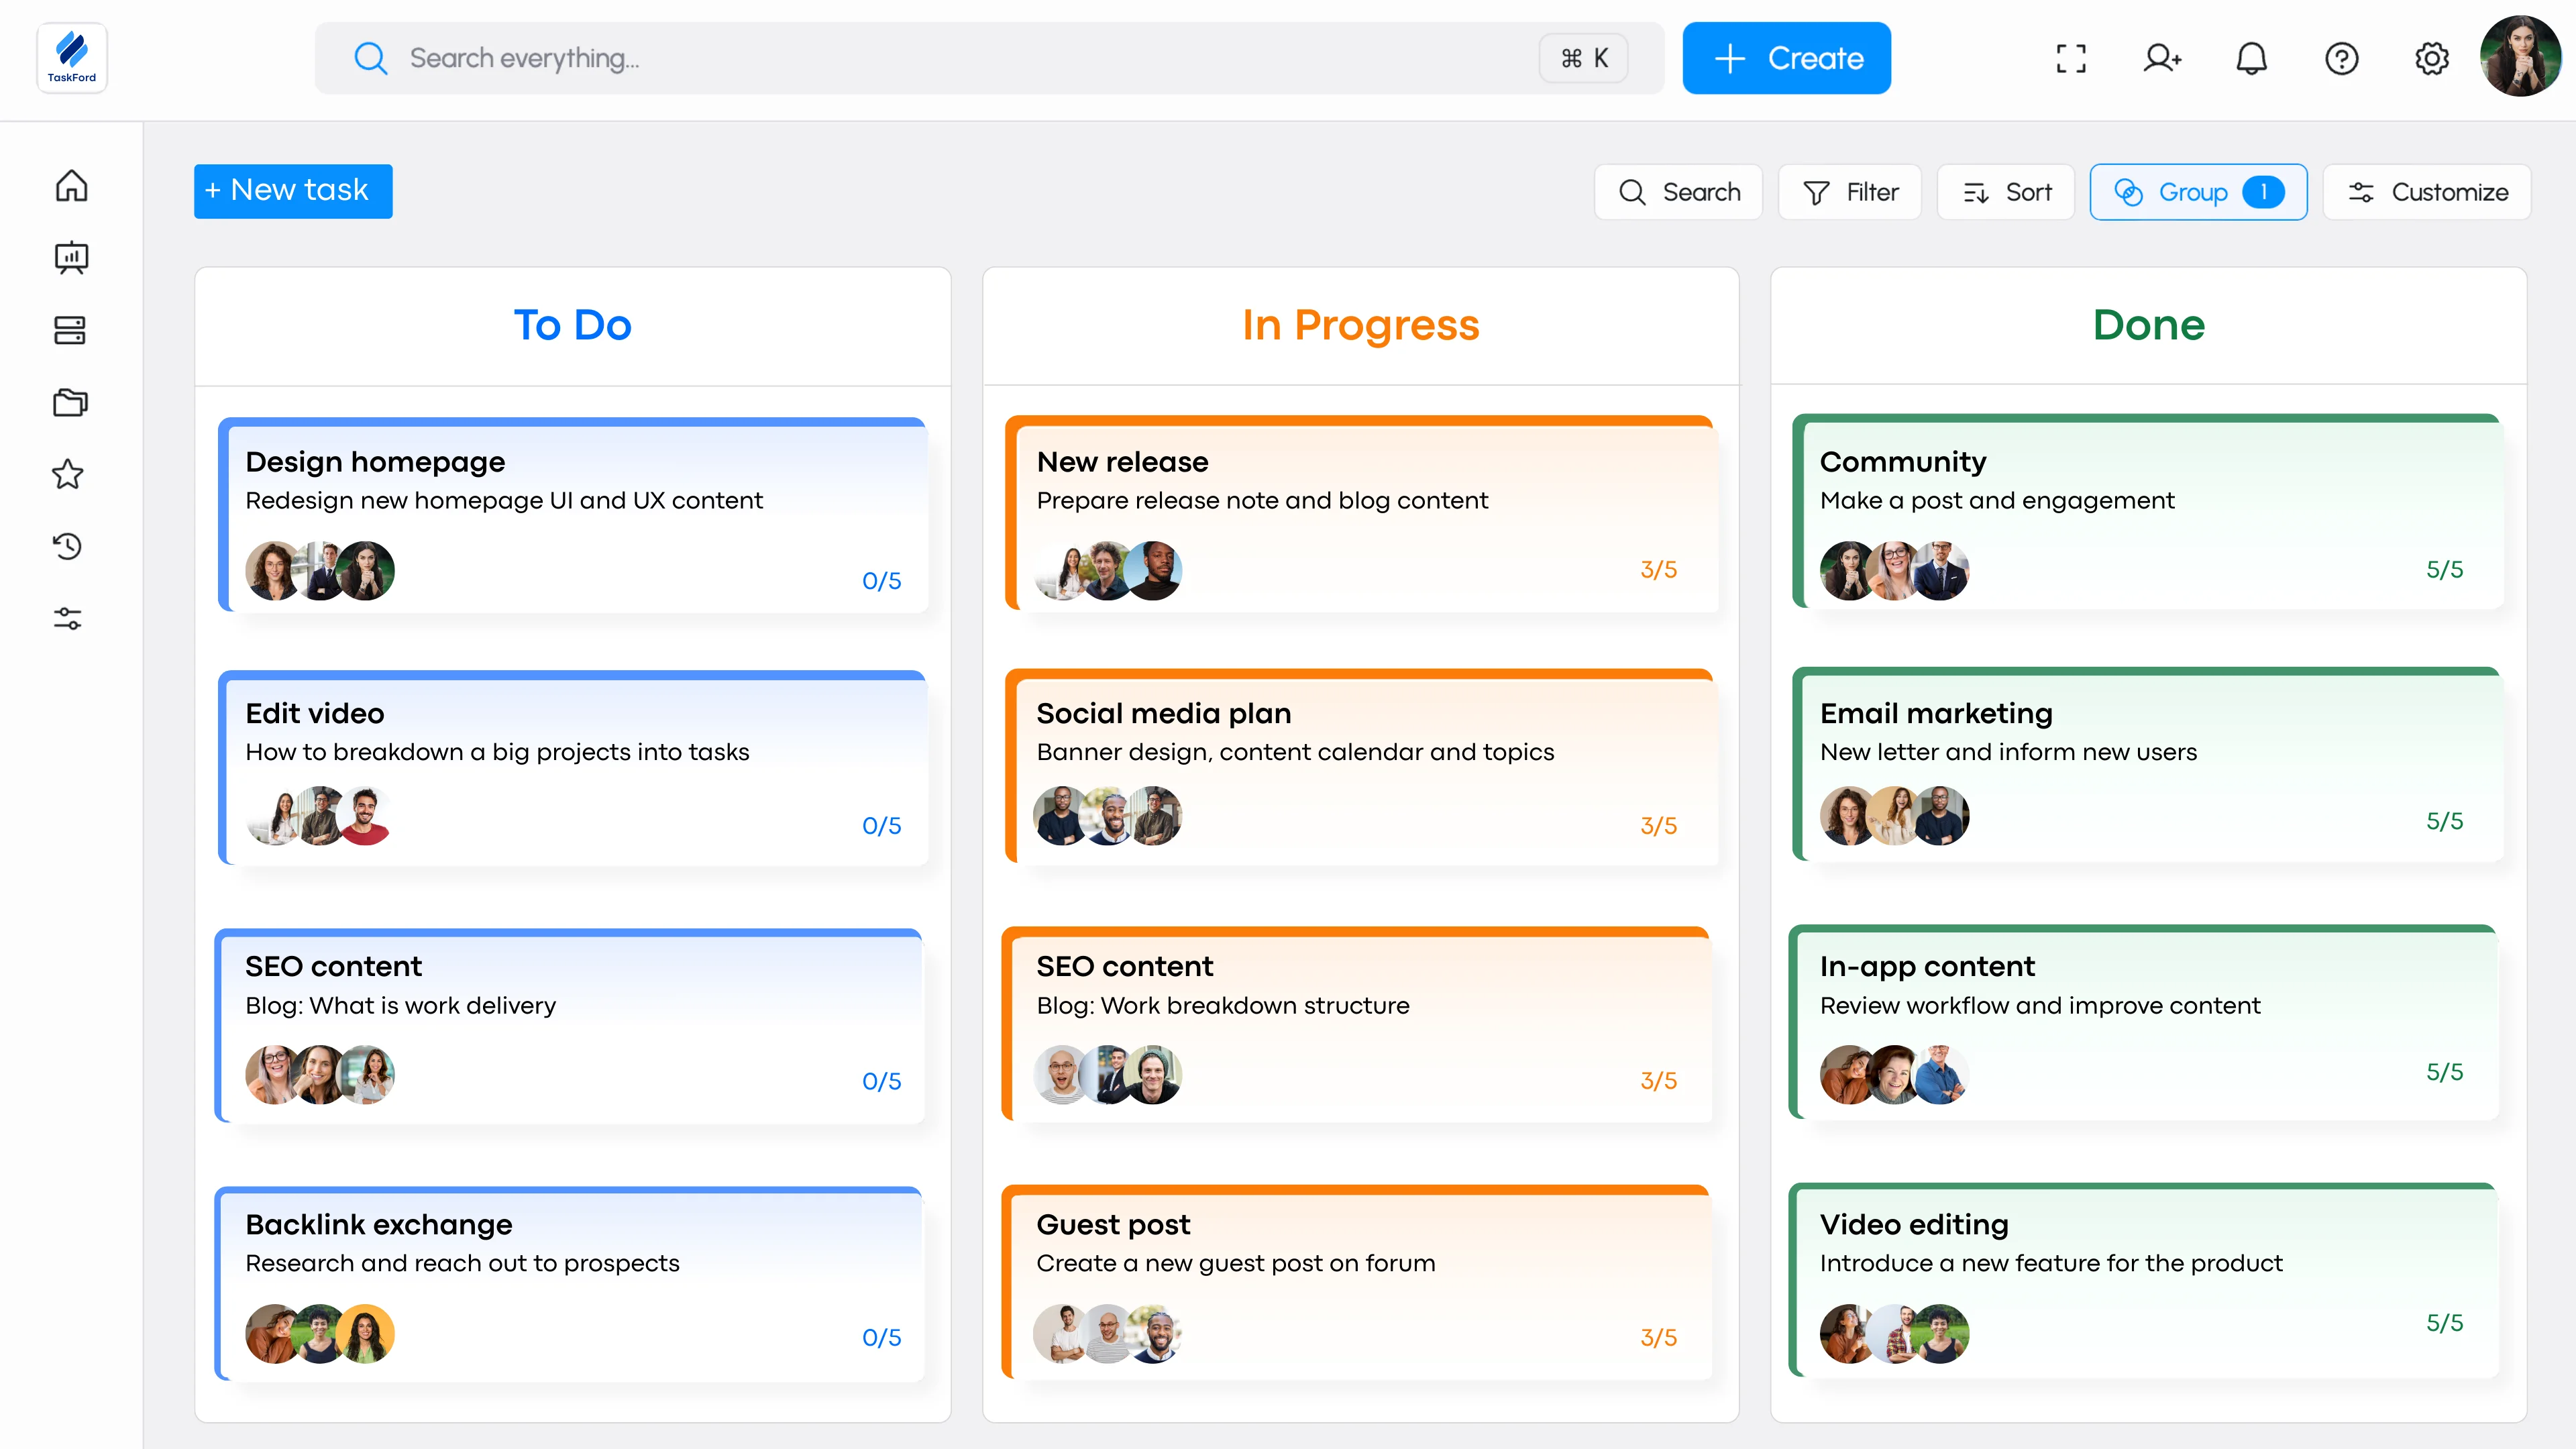2576x1449 pixels.
Task: Click the Customize button
Action: point(2426,192)
